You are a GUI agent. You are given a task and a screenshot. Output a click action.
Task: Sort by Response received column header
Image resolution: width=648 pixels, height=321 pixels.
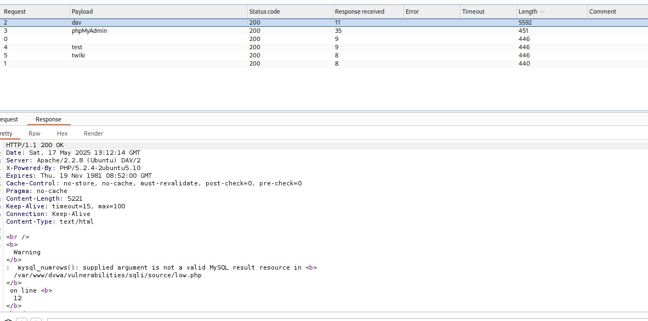click(x=360, y=11)
